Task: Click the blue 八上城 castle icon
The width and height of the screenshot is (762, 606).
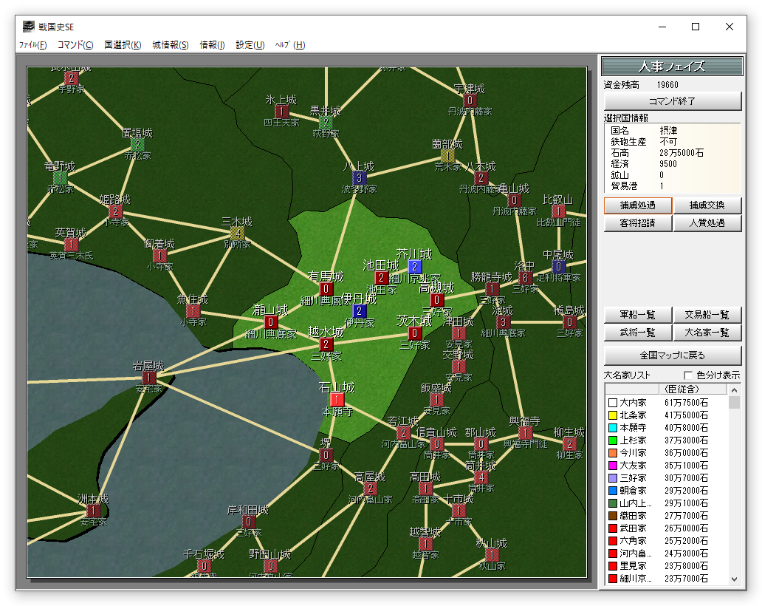Action: coord(360,178)
